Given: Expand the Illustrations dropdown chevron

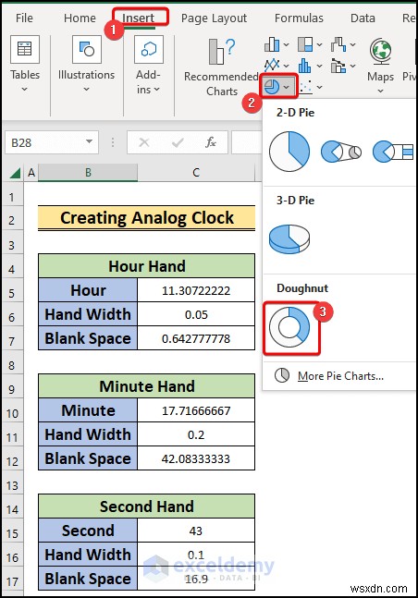Looking at the screenshot, I should pyautogui.click(x=86, y=90).
